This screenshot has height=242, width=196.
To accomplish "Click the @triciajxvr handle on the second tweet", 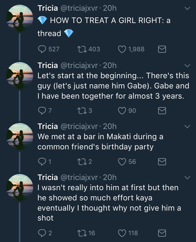I will 79,66.
